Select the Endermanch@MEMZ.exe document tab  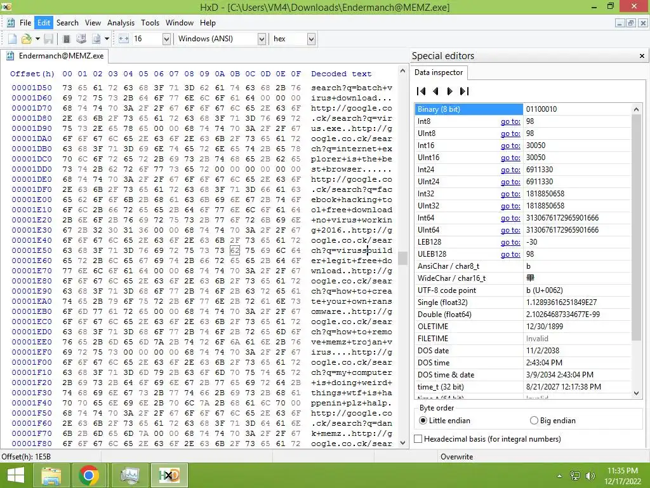[55, 56]
